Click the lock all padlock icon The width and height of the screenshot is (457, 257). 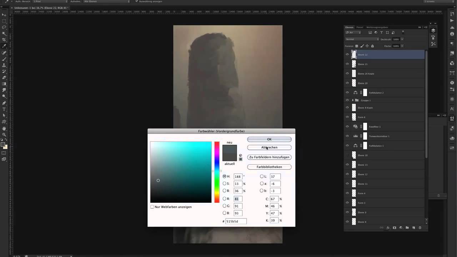click(372, 46)
